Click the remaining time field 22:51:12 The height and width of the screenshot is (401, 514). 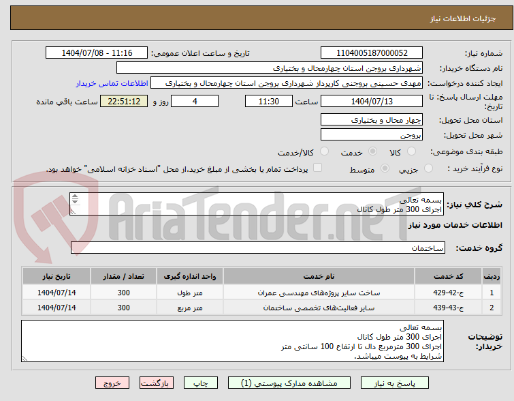coord(124,101)
